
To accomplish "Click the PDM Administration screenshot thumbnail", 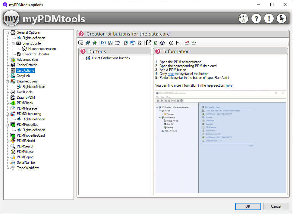I will pyautogui.click(x=220, y=141).
